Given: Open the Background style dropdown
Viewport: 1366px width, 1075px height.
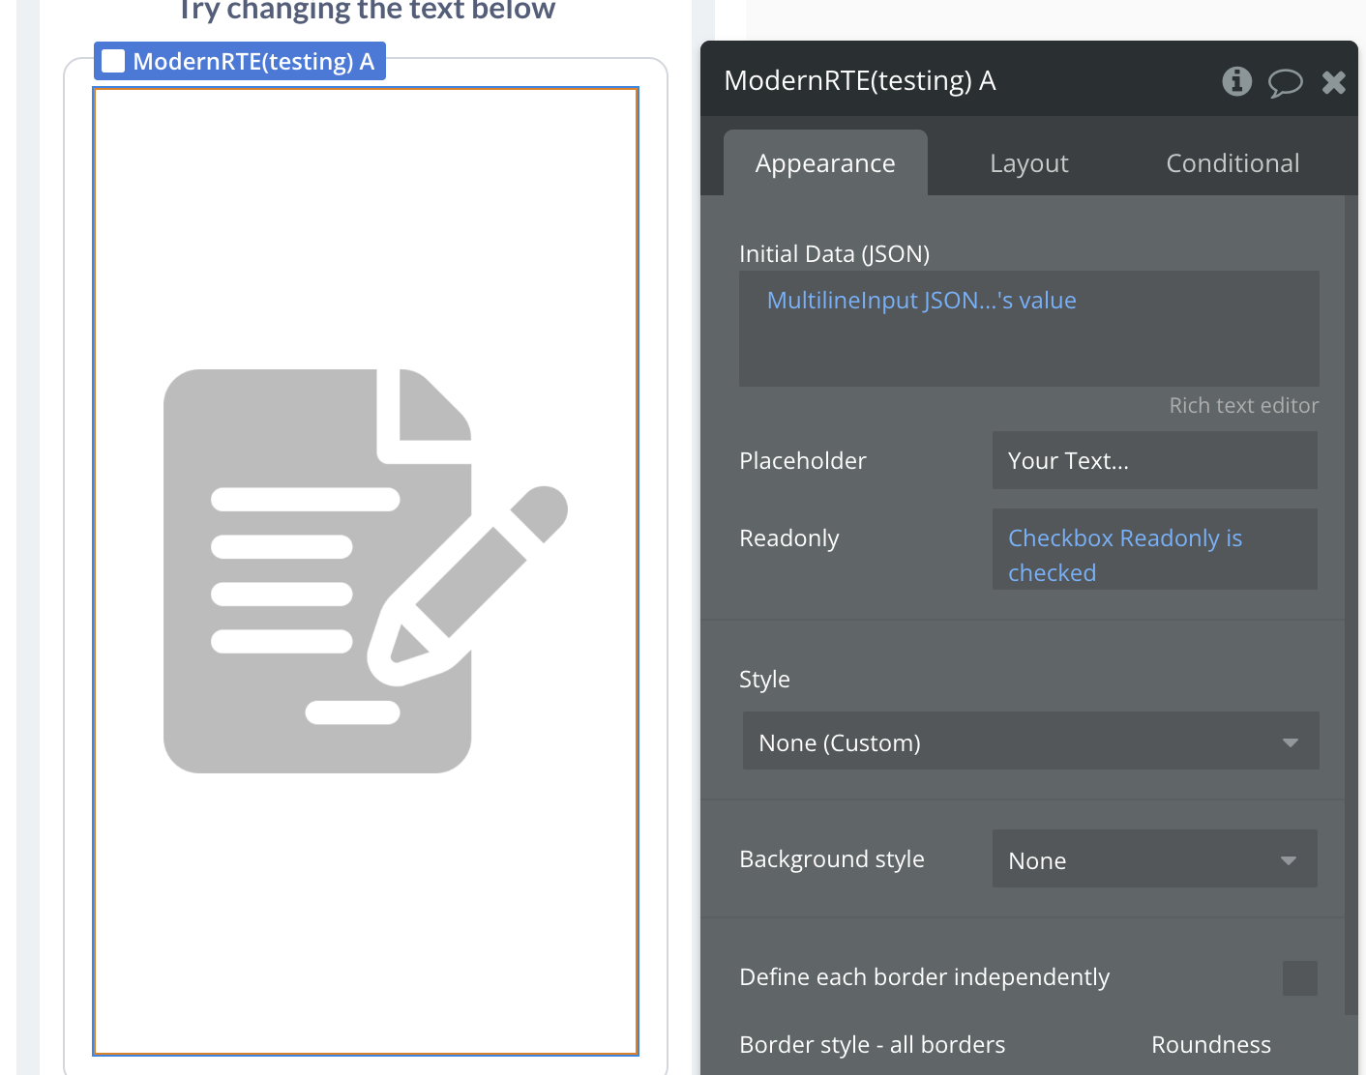Looking at the screenshot, I should (x=1154, y=860).
